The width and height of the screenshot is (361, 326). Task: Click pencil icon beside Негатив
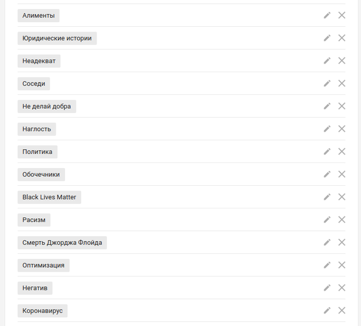click(x=327, y=288)
